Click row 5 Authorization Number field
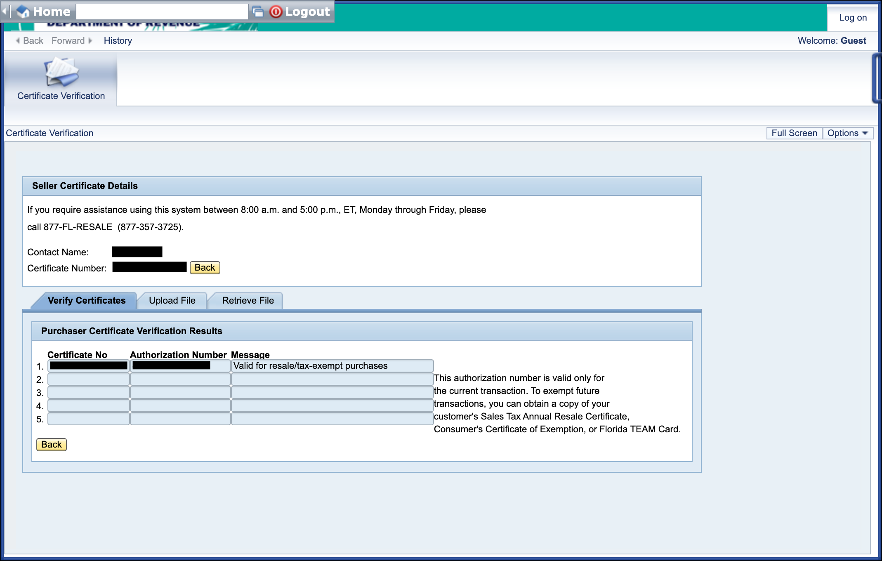Viewport: 882px width, 561px height. click(180, 419)
